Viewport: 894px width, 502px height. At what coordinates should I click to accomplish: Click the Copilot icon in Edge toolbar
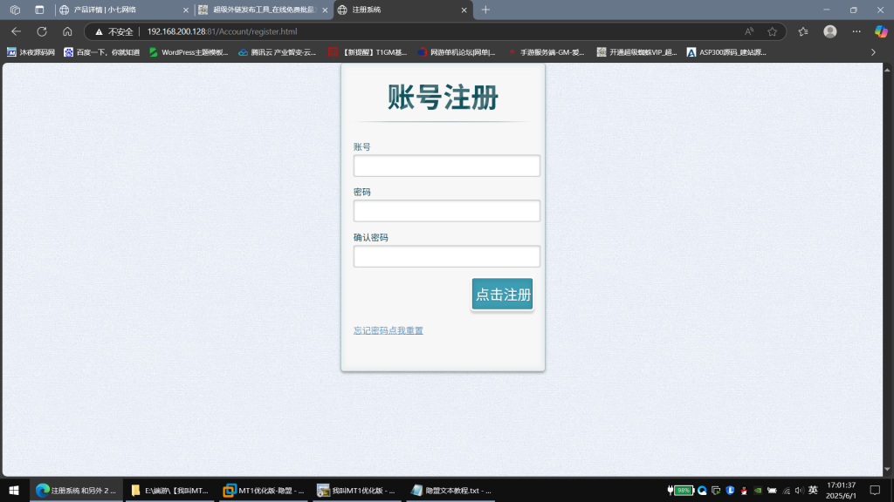[x=879, y=30]
